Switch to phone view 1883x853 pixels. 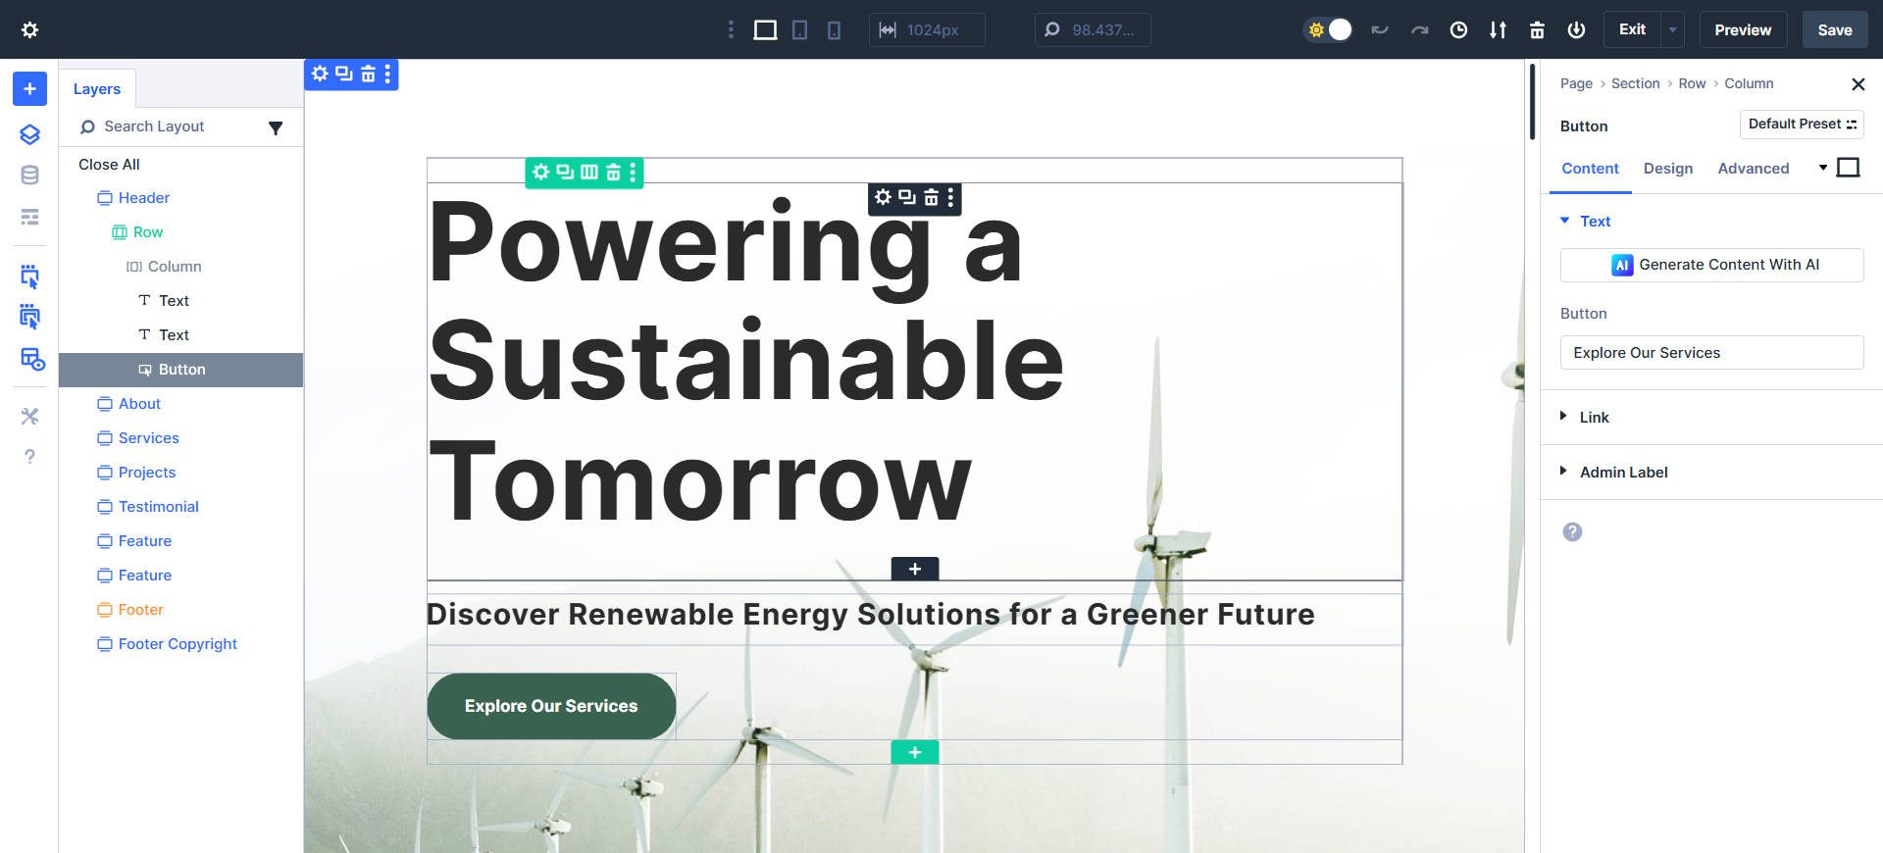834,29
